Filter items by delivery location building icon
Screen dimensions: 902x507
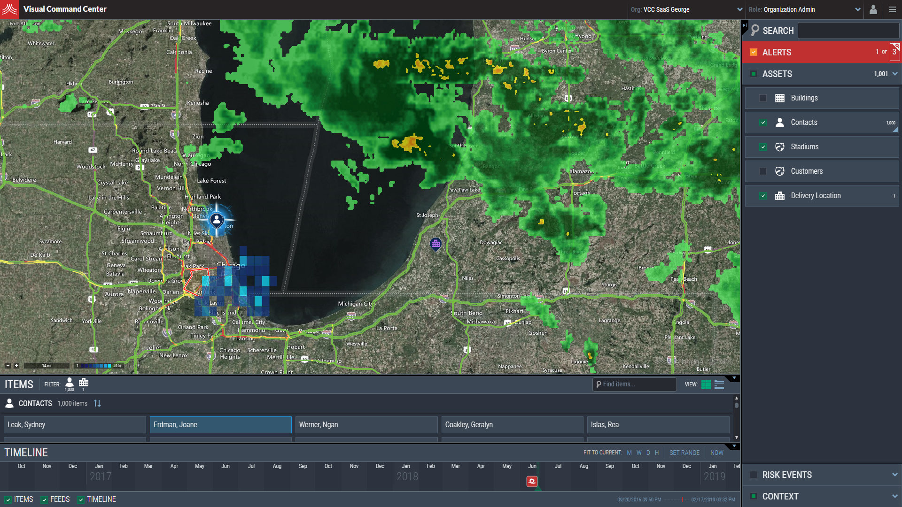tap(84, 383)
